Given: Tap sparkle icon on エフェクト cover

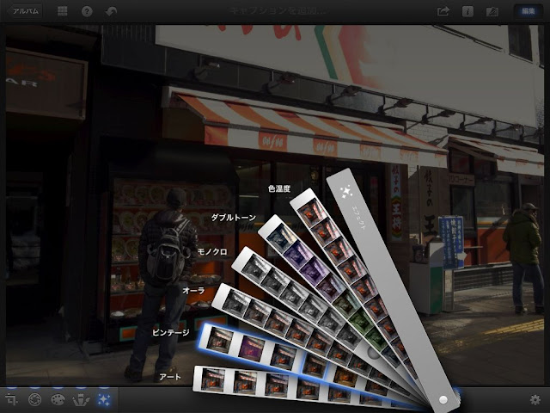Looking at the screenshot, I should [x=346, y=191].
